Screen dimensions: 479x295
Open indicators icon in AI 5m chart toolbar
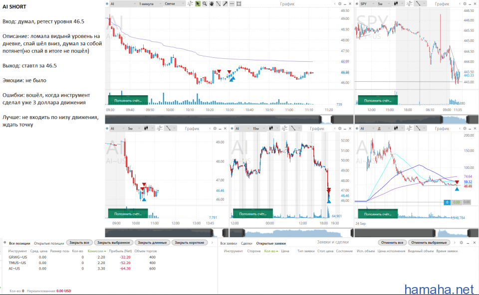pos(160,129)
